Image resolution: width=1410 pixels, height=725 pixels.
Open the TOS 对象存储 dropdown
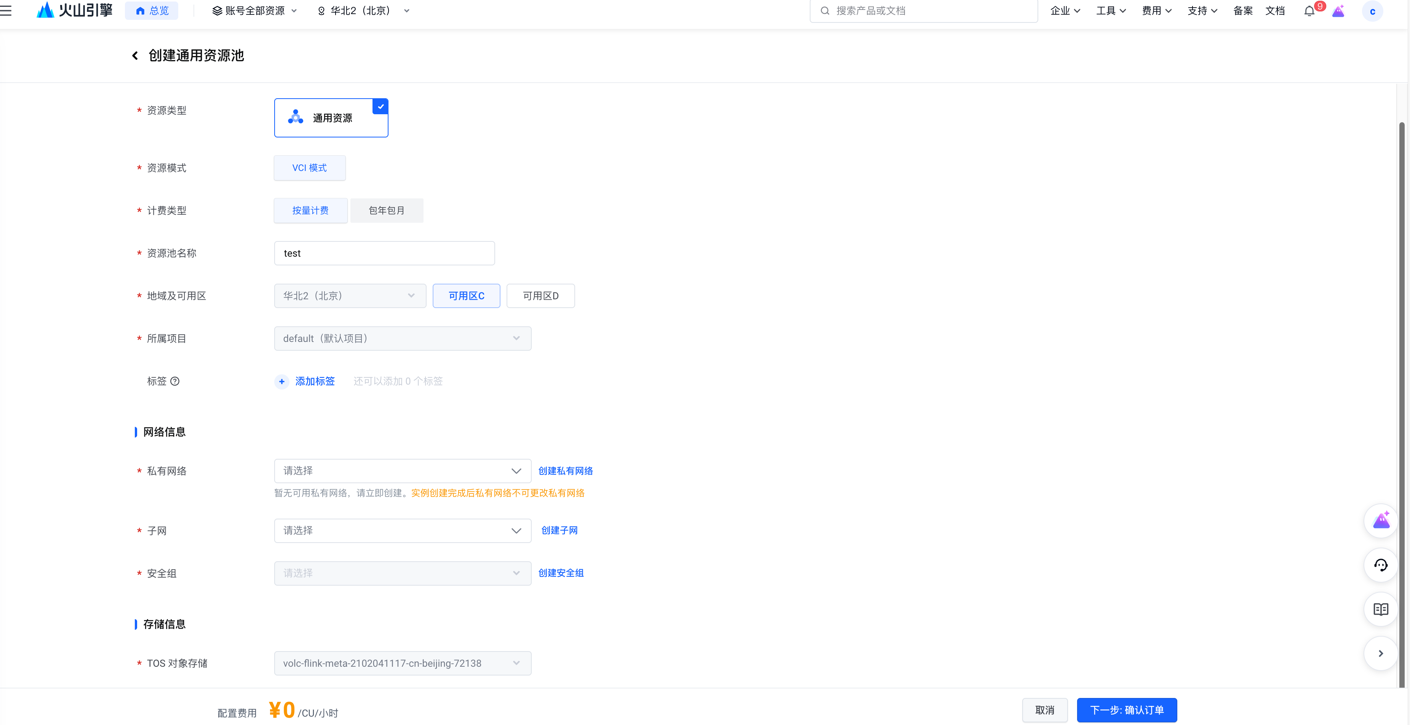402,663
